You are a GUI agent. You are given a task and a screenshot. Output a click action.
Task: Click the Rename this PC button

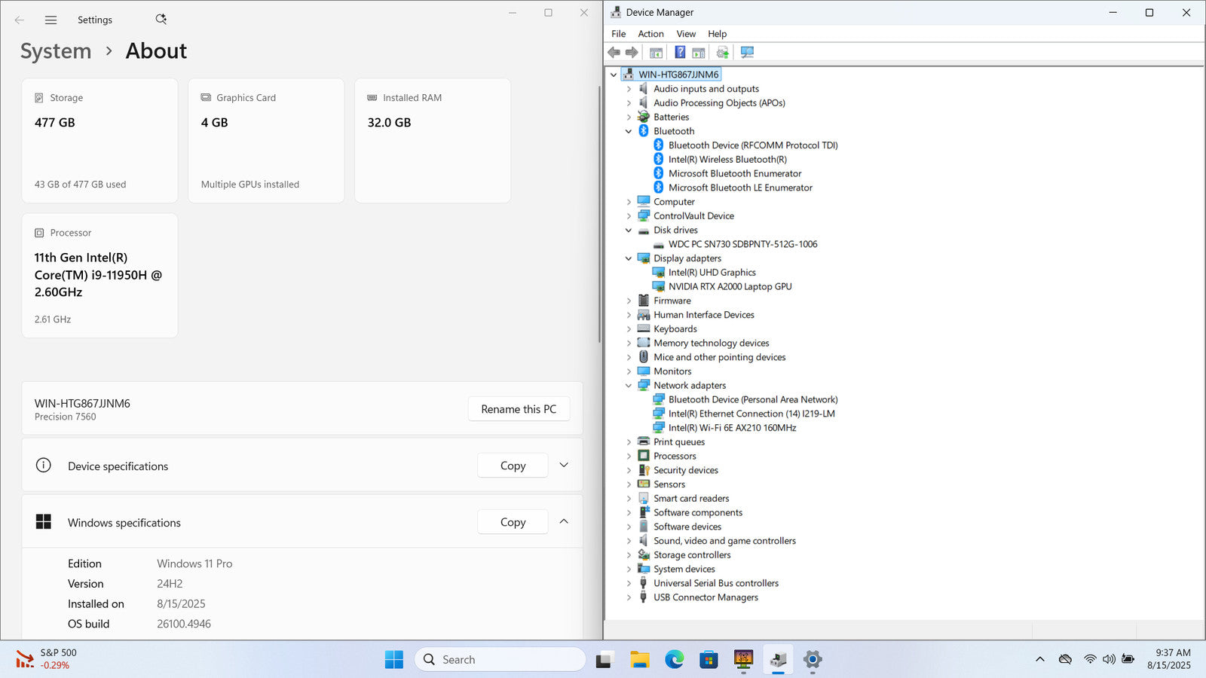pos(519,409)
